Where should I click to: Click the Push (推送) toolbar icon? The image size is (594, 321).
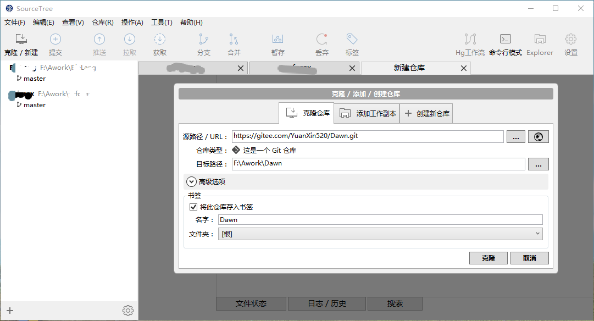[x=99, y=39]
